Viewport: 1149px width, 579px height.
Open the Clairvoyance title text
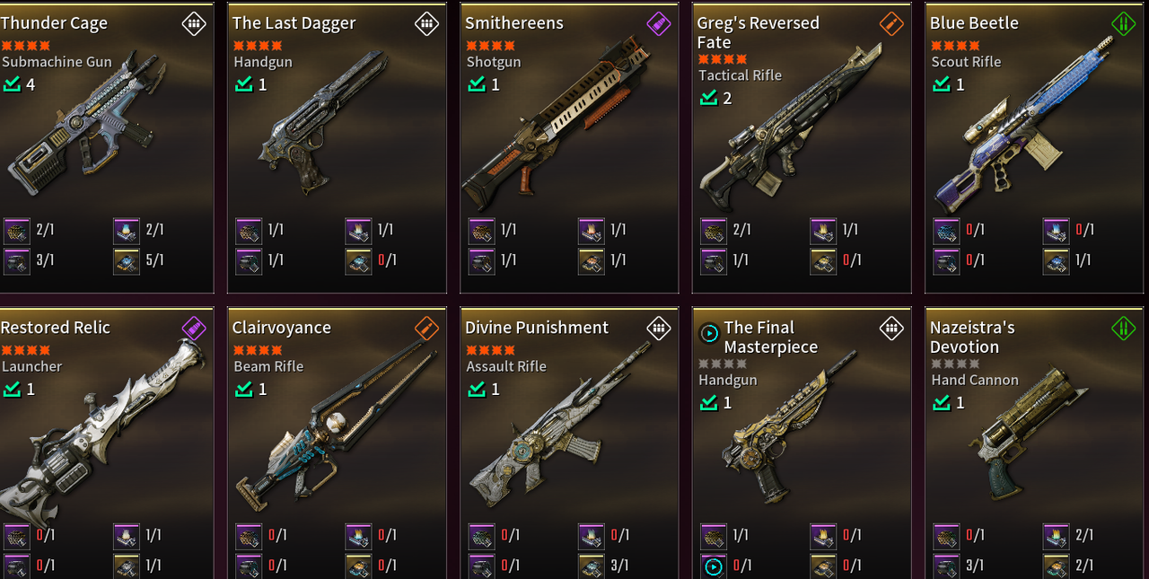click(x=282, y=328)
